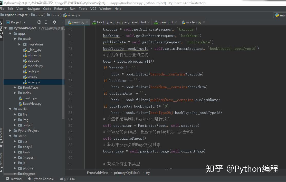Click FrontAddView in the breadcrumb bar
This screenshot has height=182, width=286.
coord(97,173)
